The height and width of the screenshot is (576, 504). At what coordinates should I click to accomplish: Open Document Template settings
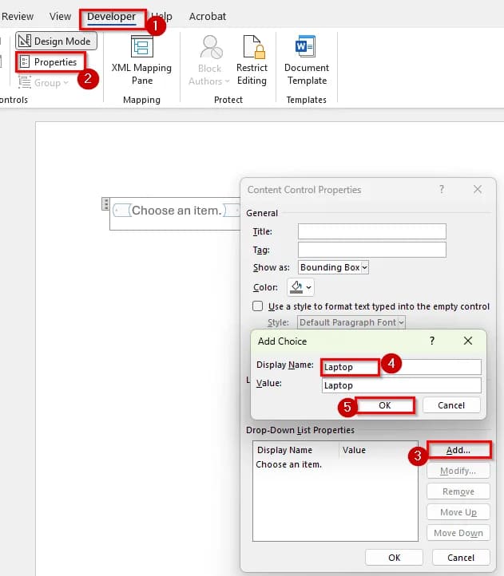[x=307, y=61]
